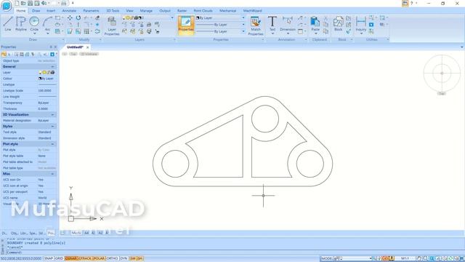Click the Rotate tool icon
Image resolution: width=465 pixels, height=262 pixels.
(x=78, y=18)
